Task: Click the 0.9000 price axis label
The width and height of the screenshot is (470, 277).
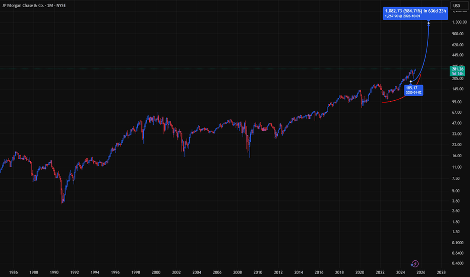Action: (458, 243)
